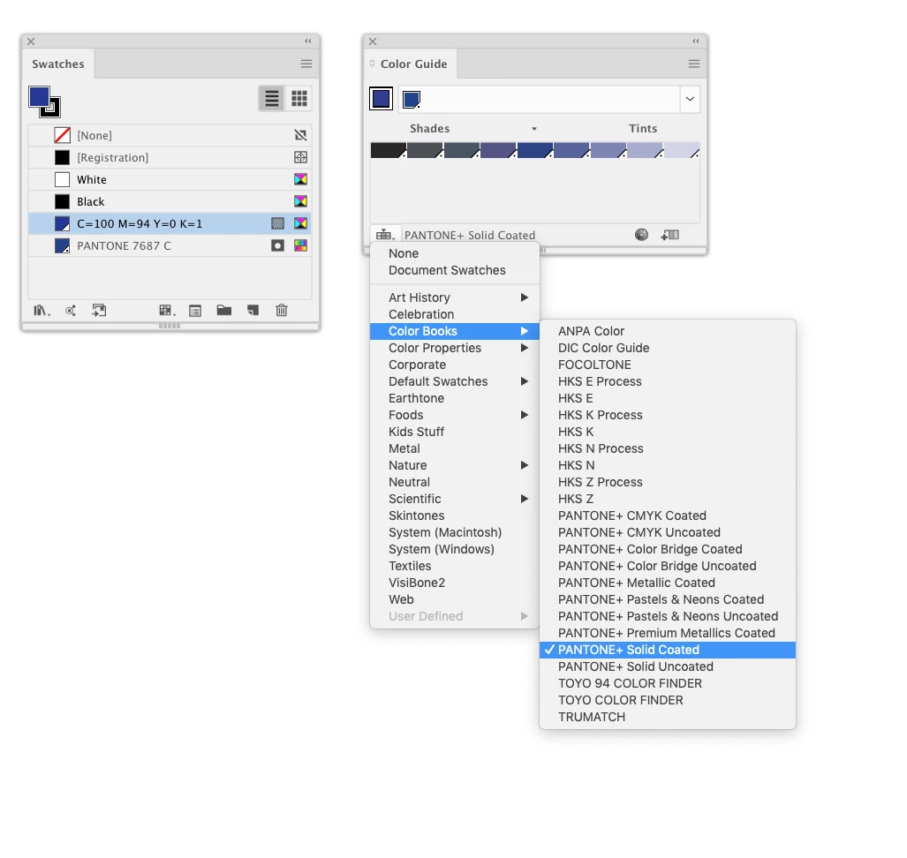This screenshot has width=907, height=858.
Task: Click the CMYK icon in the Black row
Action: 300,201
